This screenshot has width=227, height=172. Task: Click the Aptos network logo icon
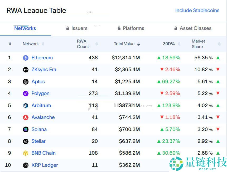[26, 82]
